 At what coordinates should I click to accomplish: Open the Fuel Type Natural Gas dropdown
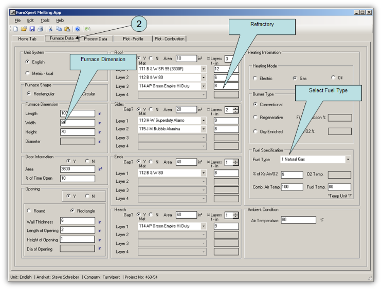click(348, 159)
